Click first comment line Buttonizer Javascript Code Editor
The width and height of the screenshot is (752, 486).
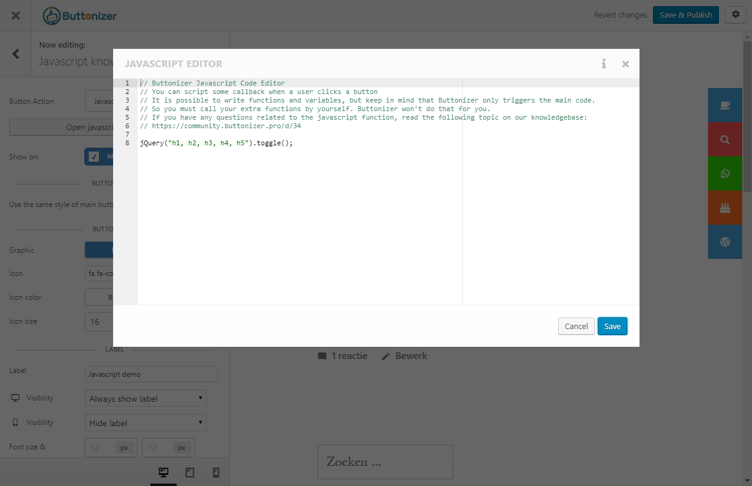[x=212, y=83]
